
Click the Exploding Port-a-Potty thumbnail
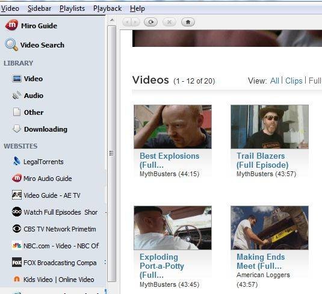(x=173, y=228)
